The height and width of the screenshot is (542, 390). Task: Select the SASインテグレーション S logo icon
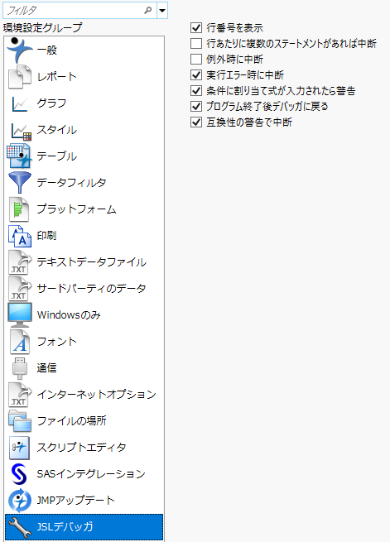tap(19, 474)
